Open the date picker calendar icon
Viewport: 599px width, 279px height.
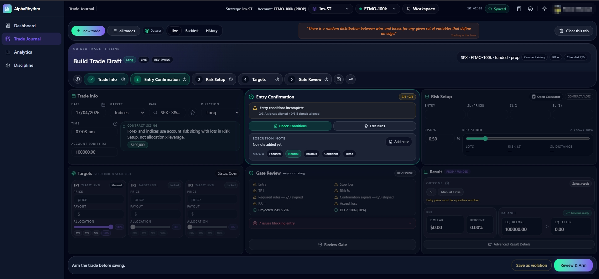[103, 105]
